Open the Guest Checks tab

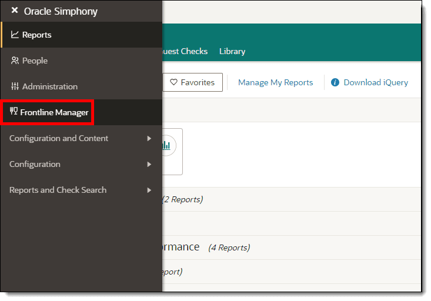click(x=182, y=51)
